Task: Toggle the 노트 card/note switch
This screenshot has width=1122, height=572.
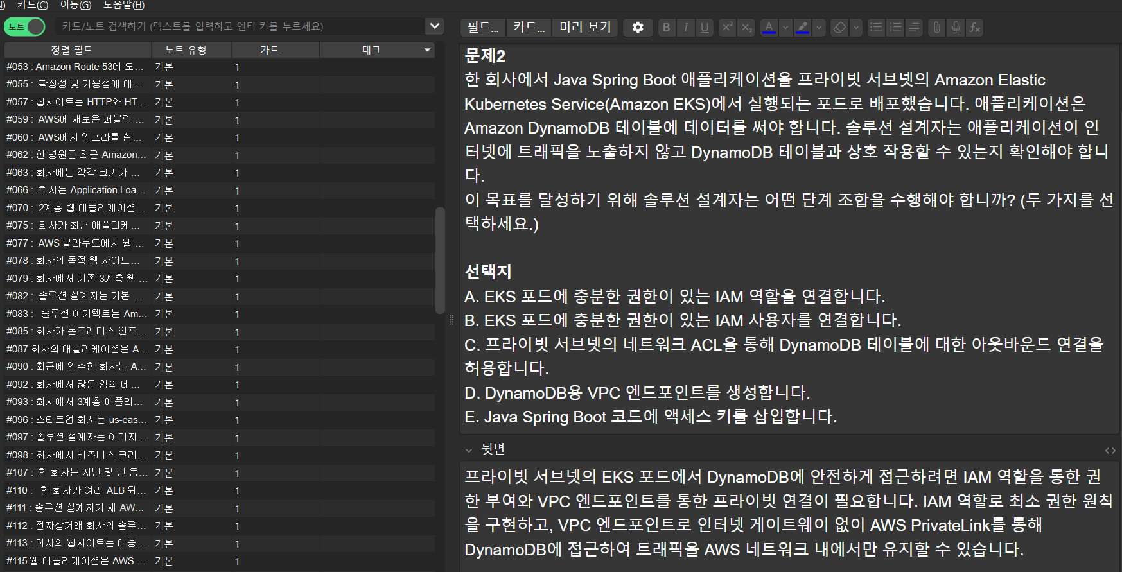Action: pos(24,26)
